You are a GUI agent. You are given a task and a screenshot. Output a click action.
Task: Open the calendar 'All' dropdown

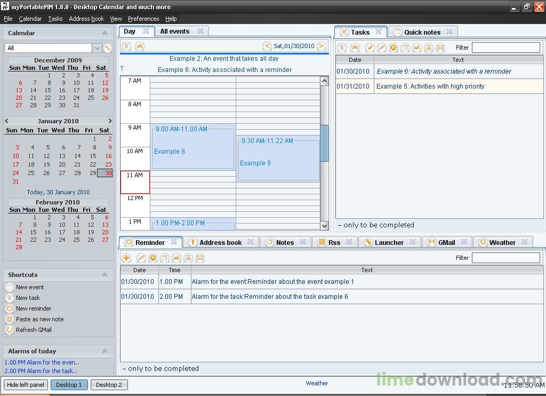click(97, 47)
